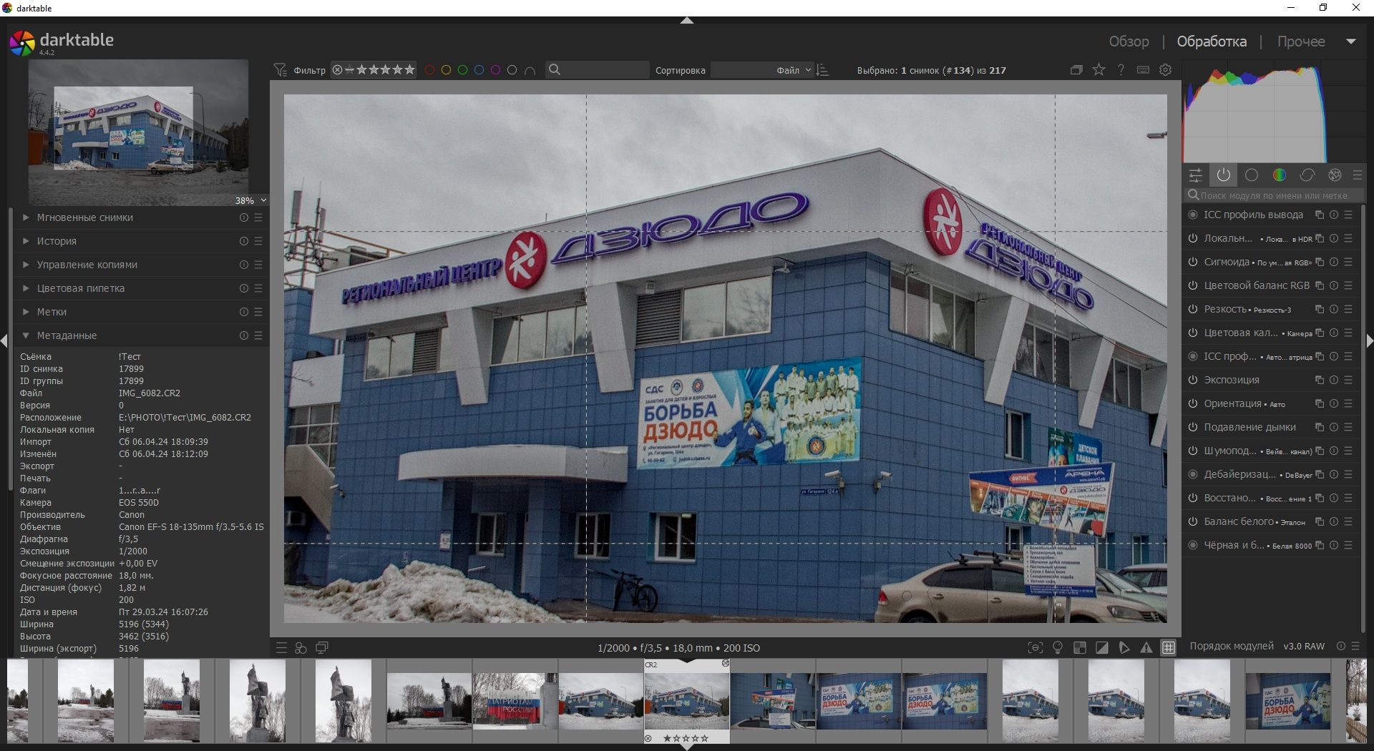The height and width of the screenshot is (751, 1374).
Task: Toggle Цветовой баланс RGB module power
Action: tap(1193, 285)
